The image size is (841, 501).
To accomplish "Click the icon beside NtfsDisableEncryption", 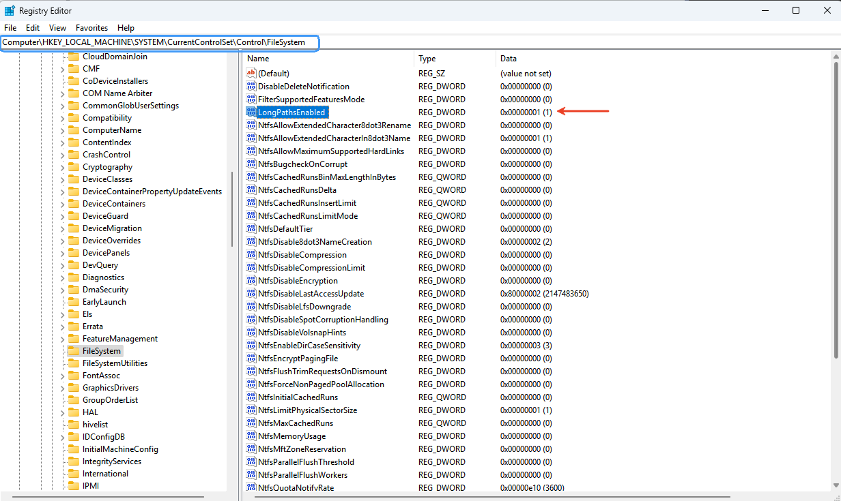I will pyautogui.click(x=251, y=280).
